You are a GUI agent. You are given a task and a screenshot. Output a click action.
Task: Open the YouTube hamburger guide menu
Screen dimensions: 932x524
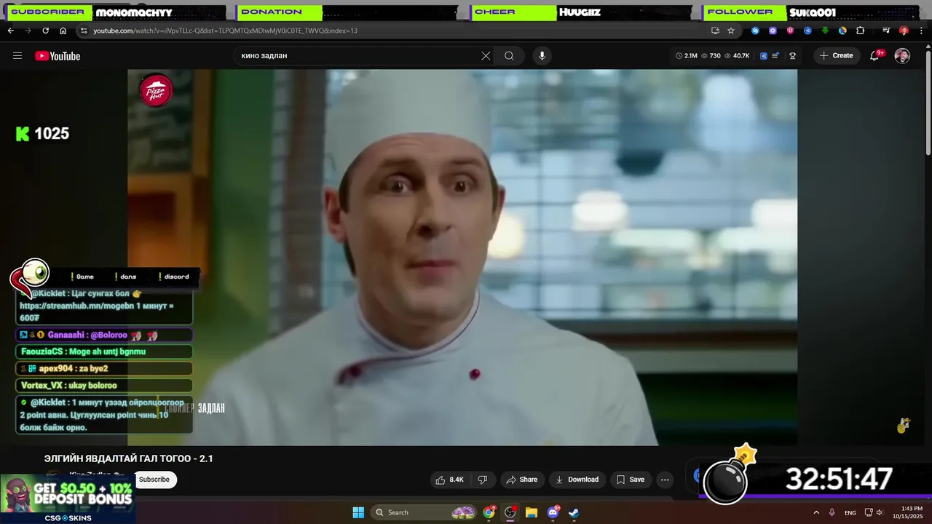pos(17,56)
